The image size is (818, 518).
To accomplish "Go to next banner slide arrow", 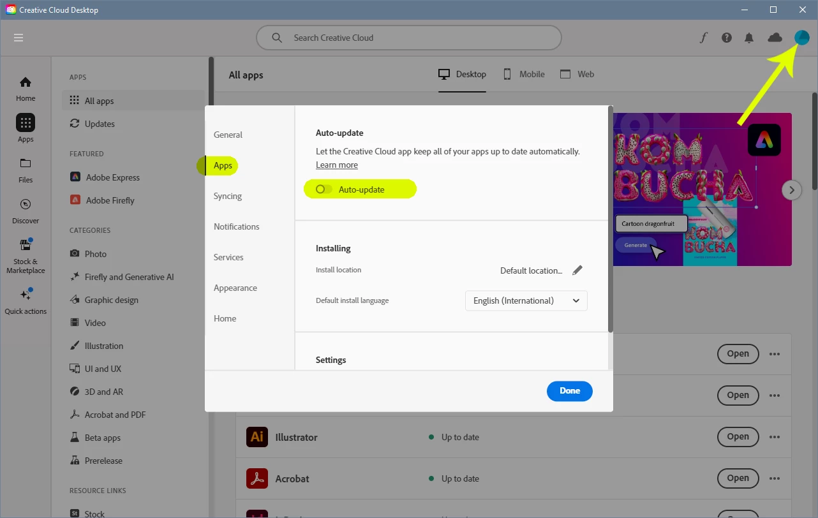I will click(792, 190).
